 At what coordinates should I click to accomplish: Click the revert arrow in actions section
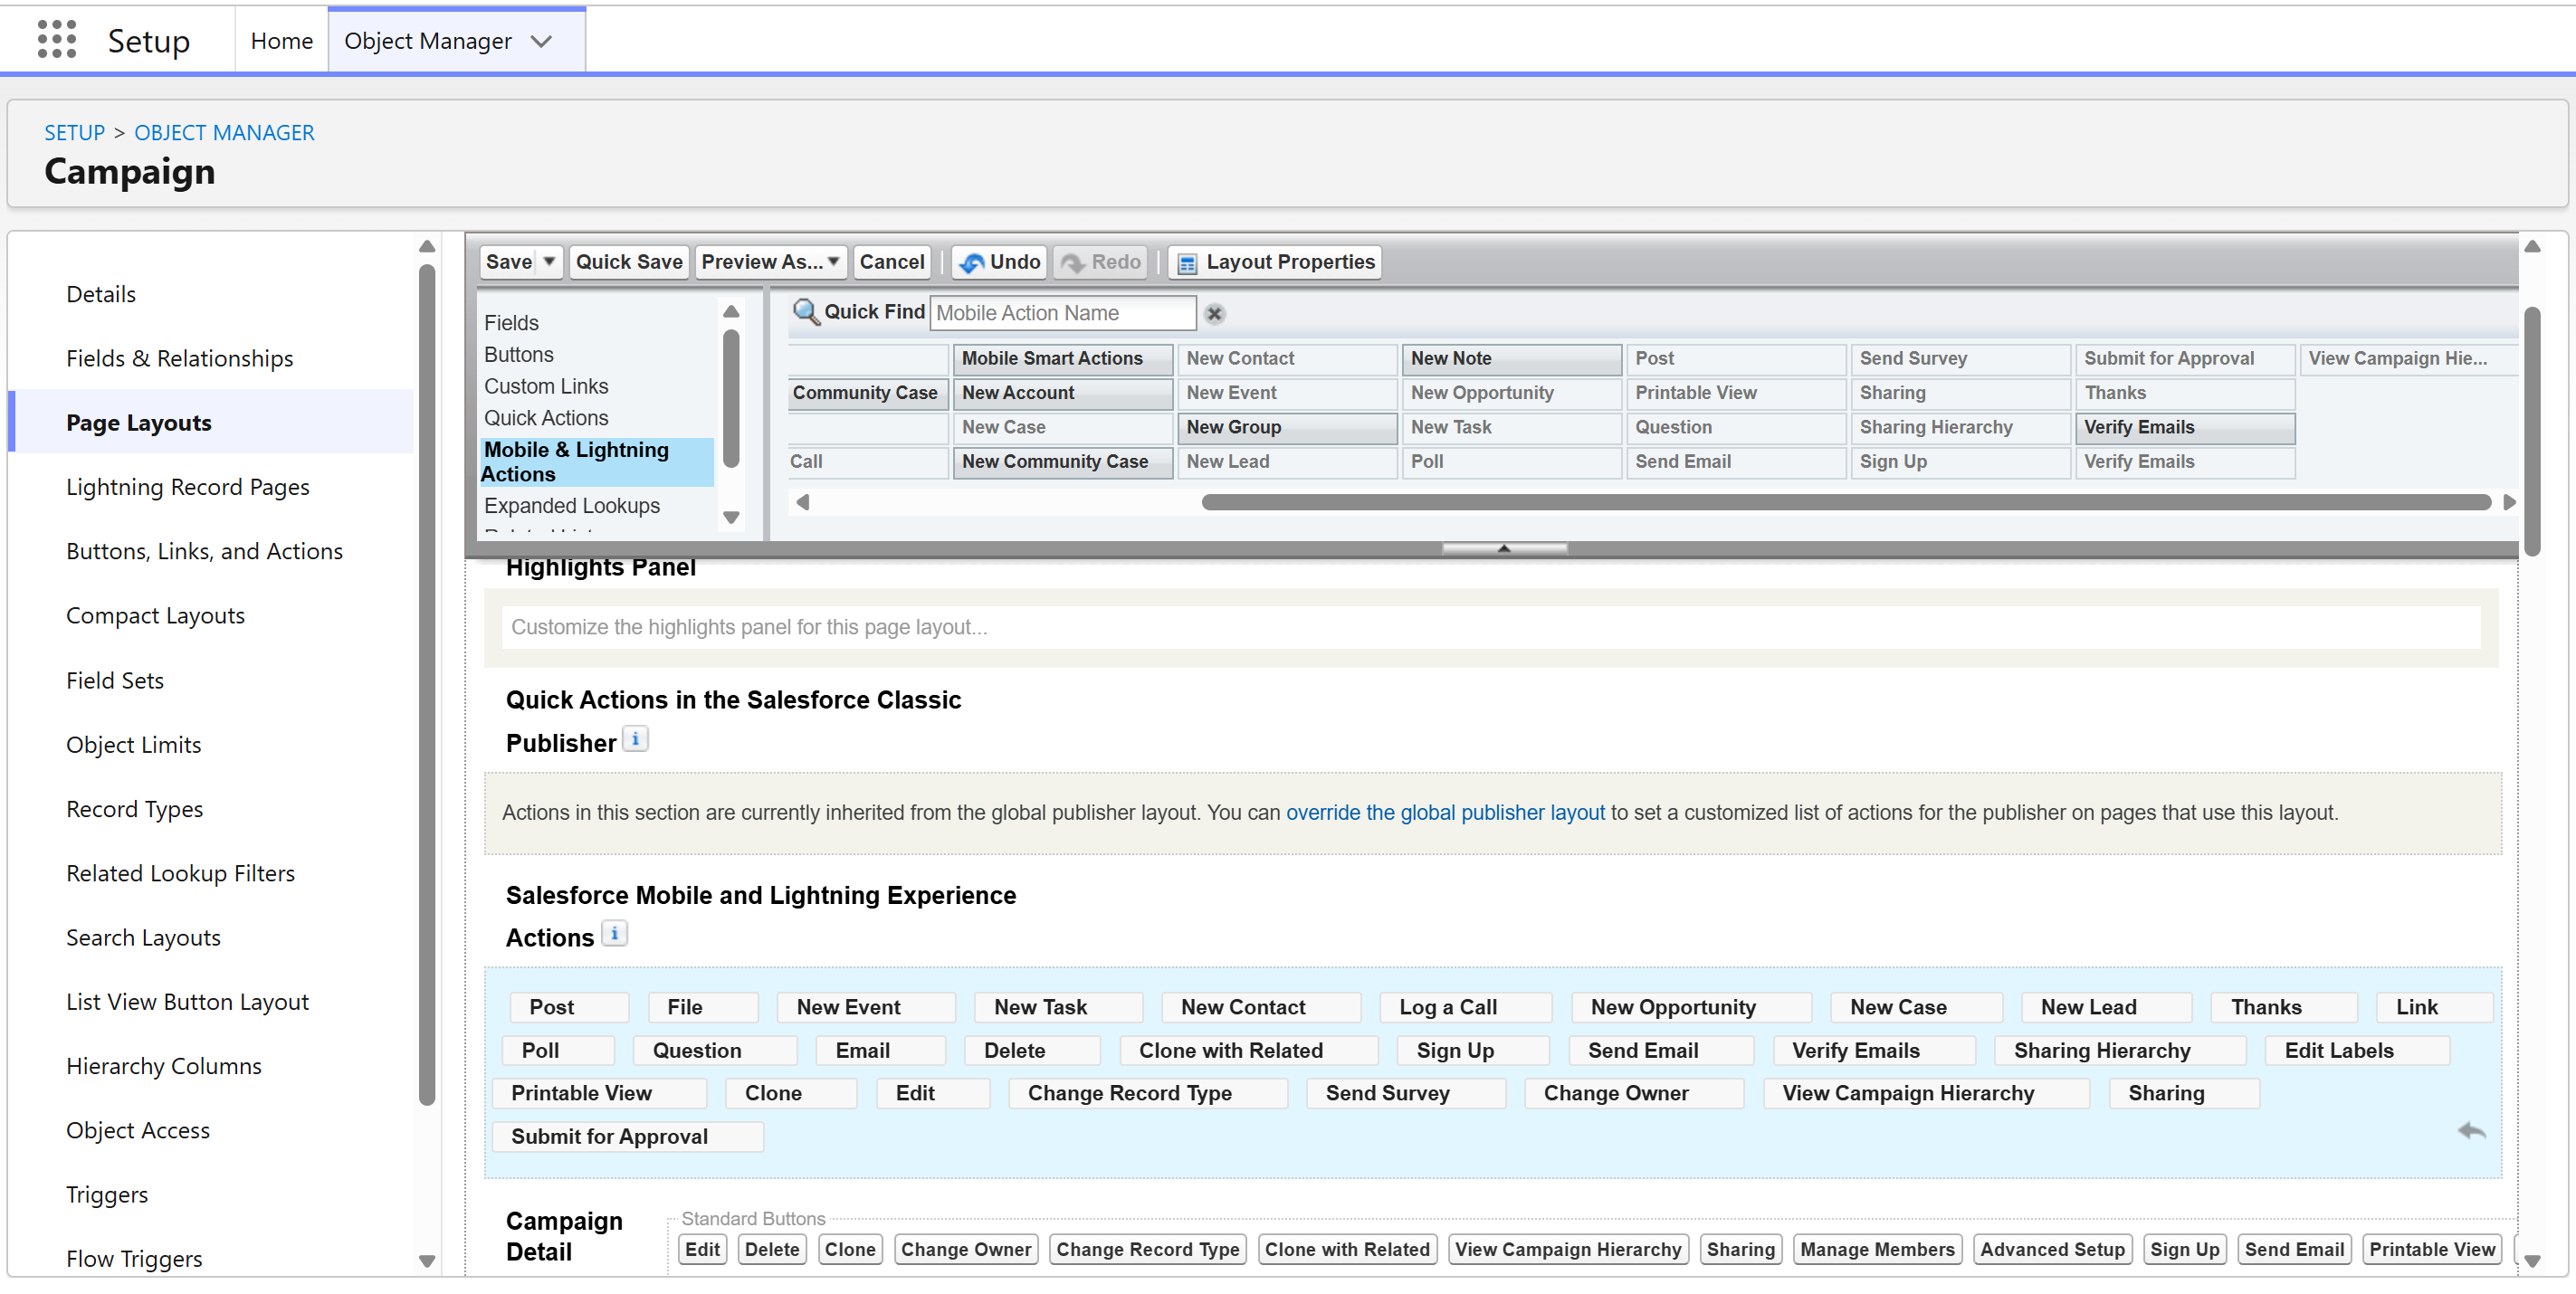2471,1130
